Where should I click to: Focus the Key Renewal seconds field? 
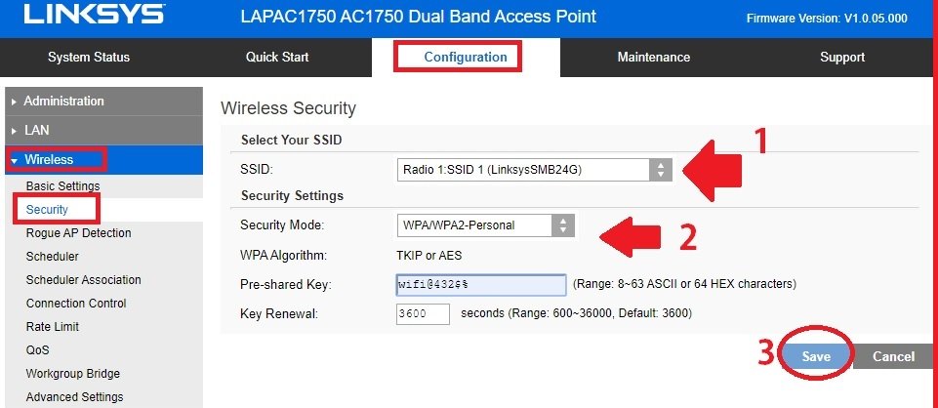click(423, 313)
